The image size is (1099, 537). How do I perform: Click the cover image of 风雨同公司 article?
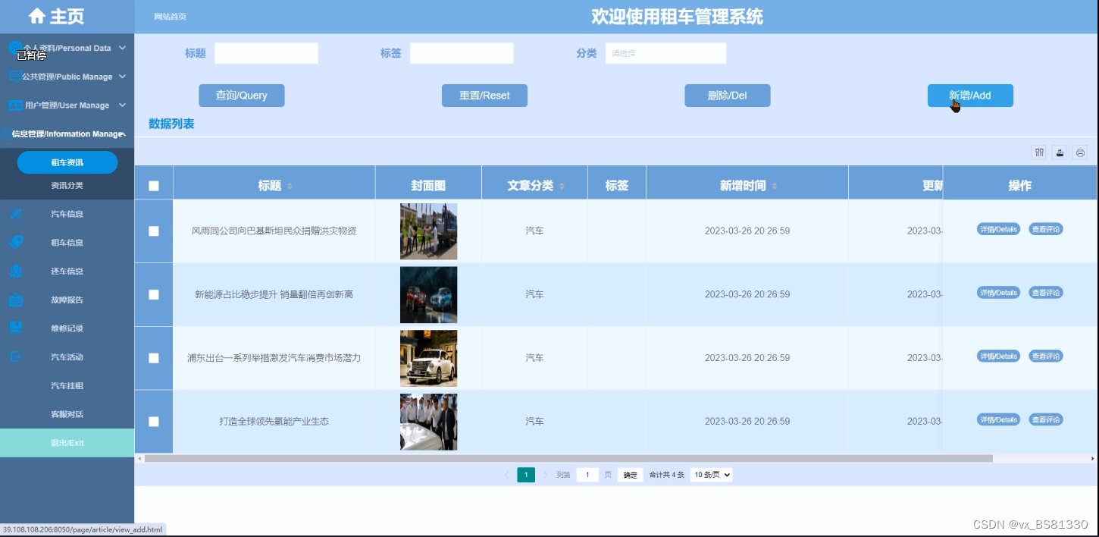tap(429, 231)
